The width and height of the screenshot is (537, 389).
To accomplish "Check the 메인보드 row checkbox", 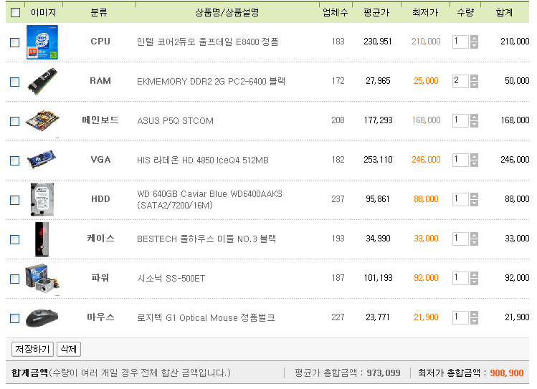I will [x=15, y=122].
